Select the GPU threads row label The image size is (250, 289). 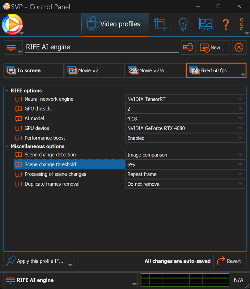coord(38,109)
